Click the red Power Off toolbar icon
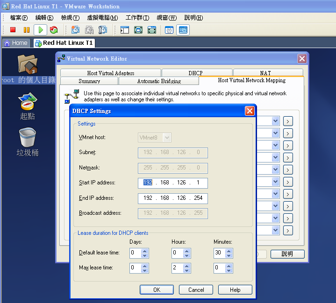The image size is (336, 303). [x=13, y=30]
